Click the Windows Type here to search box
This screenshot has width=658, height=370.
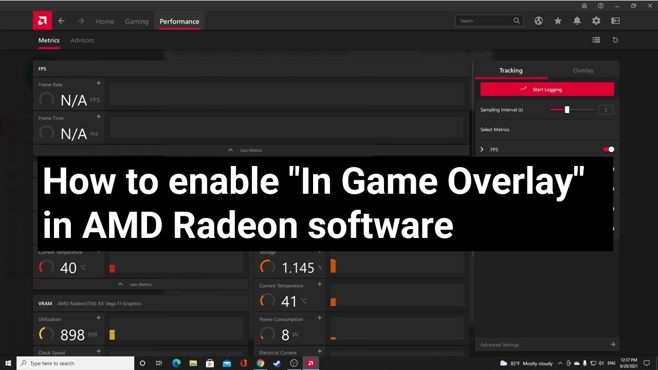(75, 363)
